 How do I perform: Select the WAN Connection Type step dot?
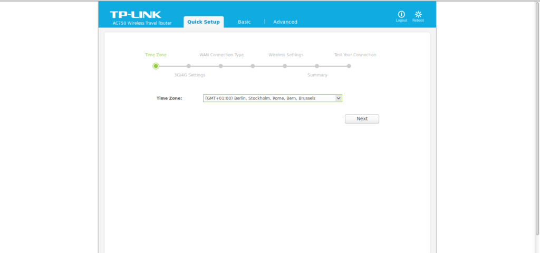[220, 66]
